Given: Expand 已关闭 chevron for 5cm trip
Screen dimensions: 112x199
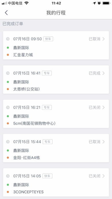Looking at the screenshot, I should pos(103,108).
